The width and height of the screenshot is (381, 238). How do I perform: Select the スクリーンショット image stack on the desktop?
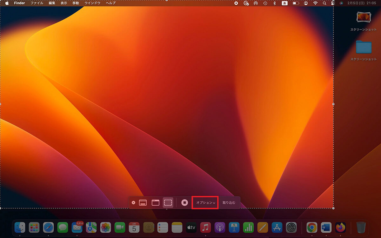click(x=364, y=17)
